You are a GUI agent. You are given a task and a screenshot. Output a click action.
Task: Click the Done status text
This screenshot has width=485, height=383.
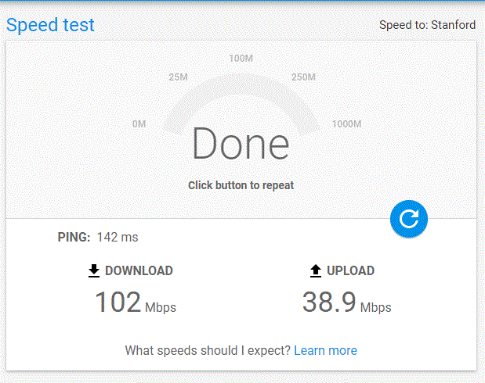coord(241,144)
